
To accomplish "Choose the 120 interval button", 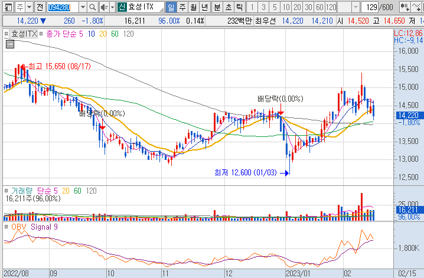I will (x=331, y=7).
